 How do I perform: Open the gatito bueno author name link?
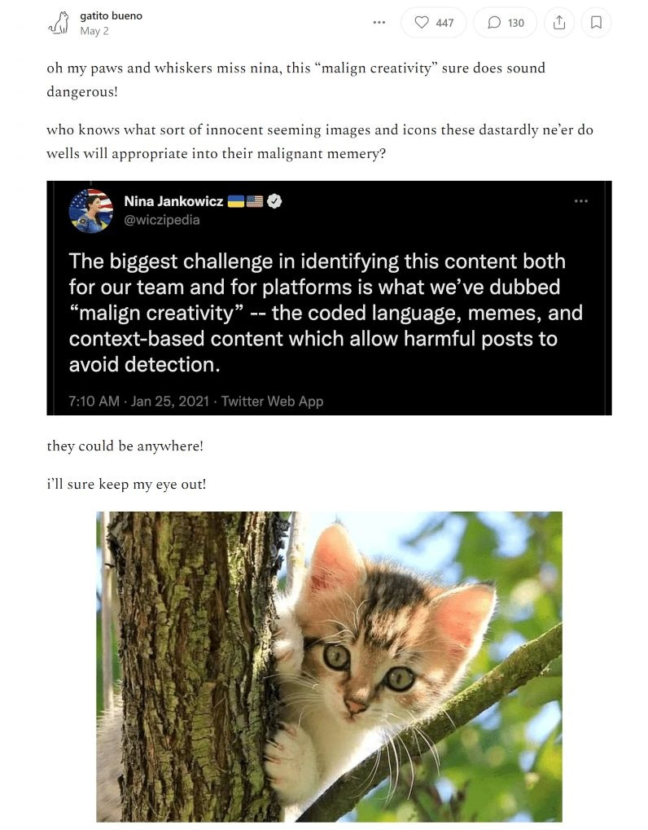coord(111,15)
